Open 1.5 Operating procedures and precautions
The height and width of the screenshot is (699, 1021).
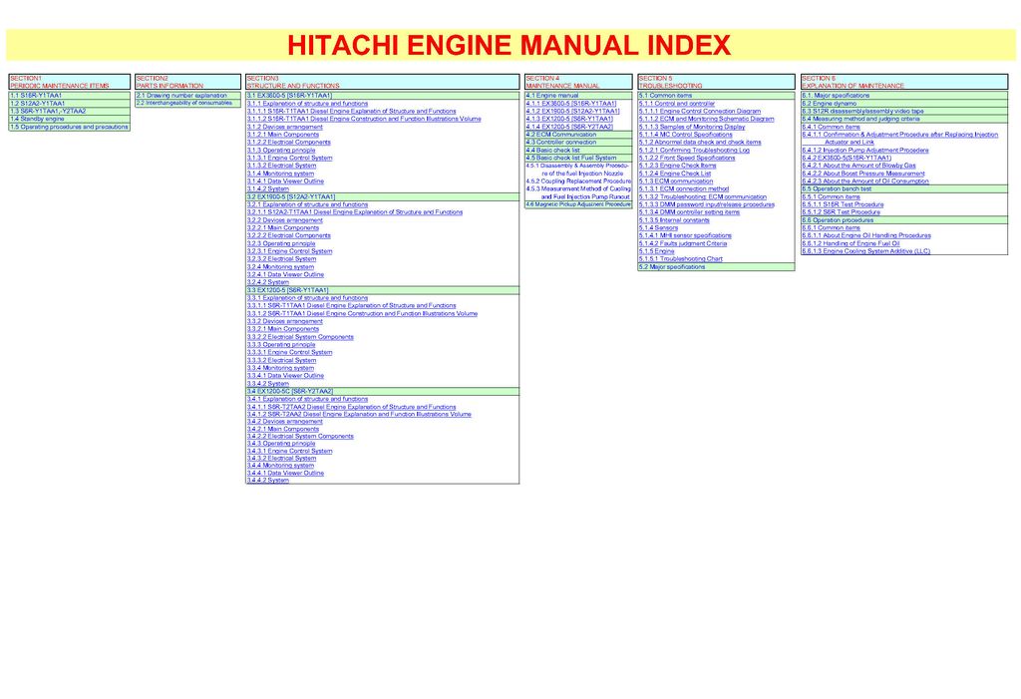point(69,127)
